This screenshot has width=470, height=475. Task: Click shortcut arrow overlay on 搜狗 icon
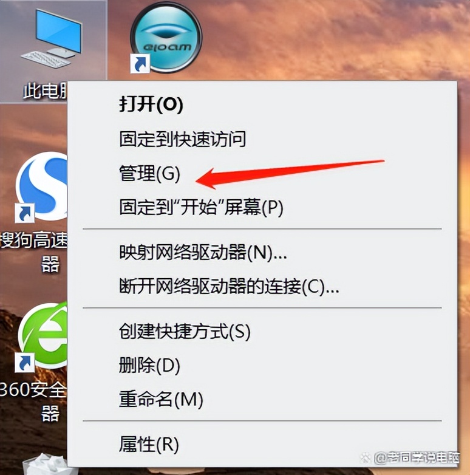pyautogui.click(x=24, y=213)
